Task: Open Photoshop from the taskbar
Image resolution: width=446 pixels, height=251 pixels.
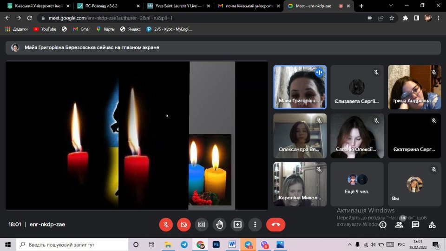Action: tap(216, 244)
